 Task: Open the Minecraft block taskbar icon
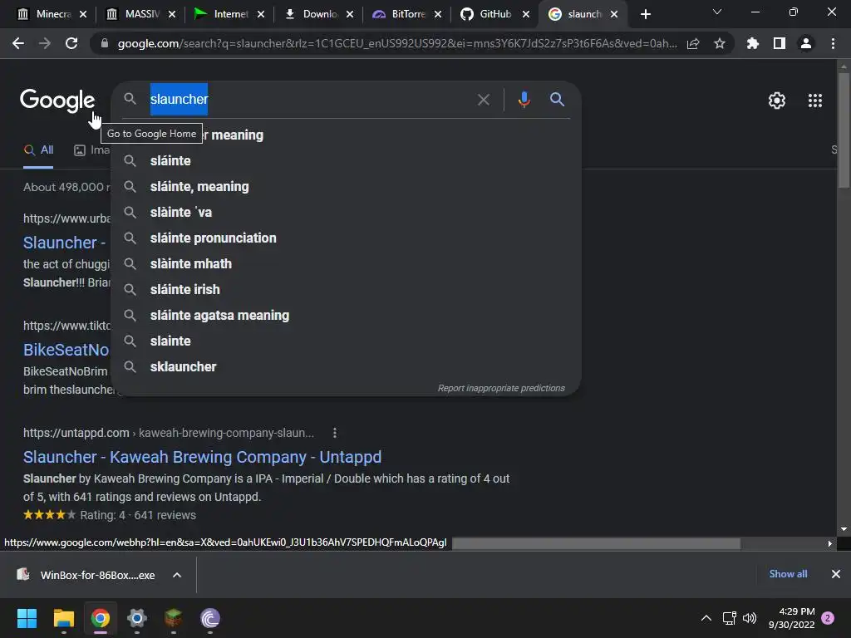[173, 618]
